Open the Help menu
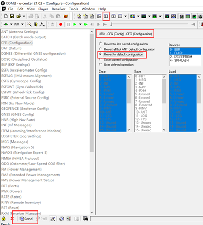The image size is (203, 225). (x=102, y=9)
